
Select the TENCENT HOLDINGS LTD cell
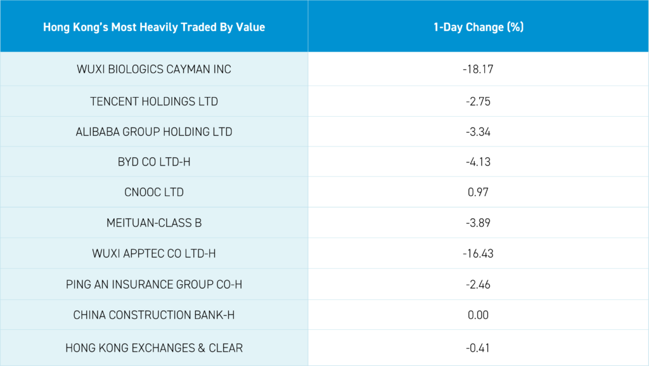154,101
